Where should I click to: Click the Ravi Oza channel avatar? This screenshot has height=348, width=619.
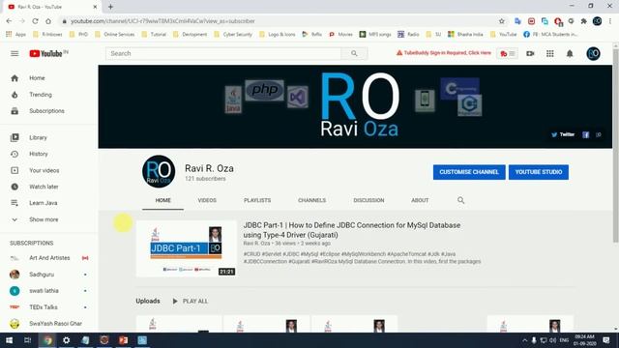tap(159, 171)
